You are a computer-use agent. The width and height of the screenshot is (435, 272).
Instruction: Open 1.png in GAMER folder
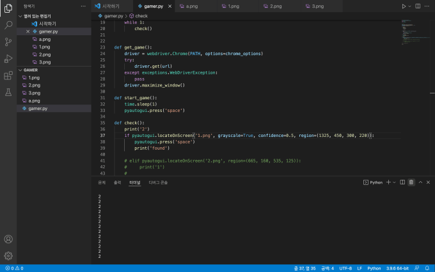(x=54, y=77)
